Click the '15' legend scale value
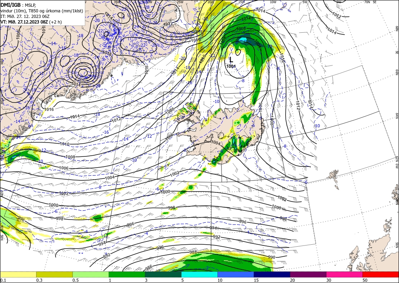The width and height of the screenshot is (399, 283). tap(256, 280)
